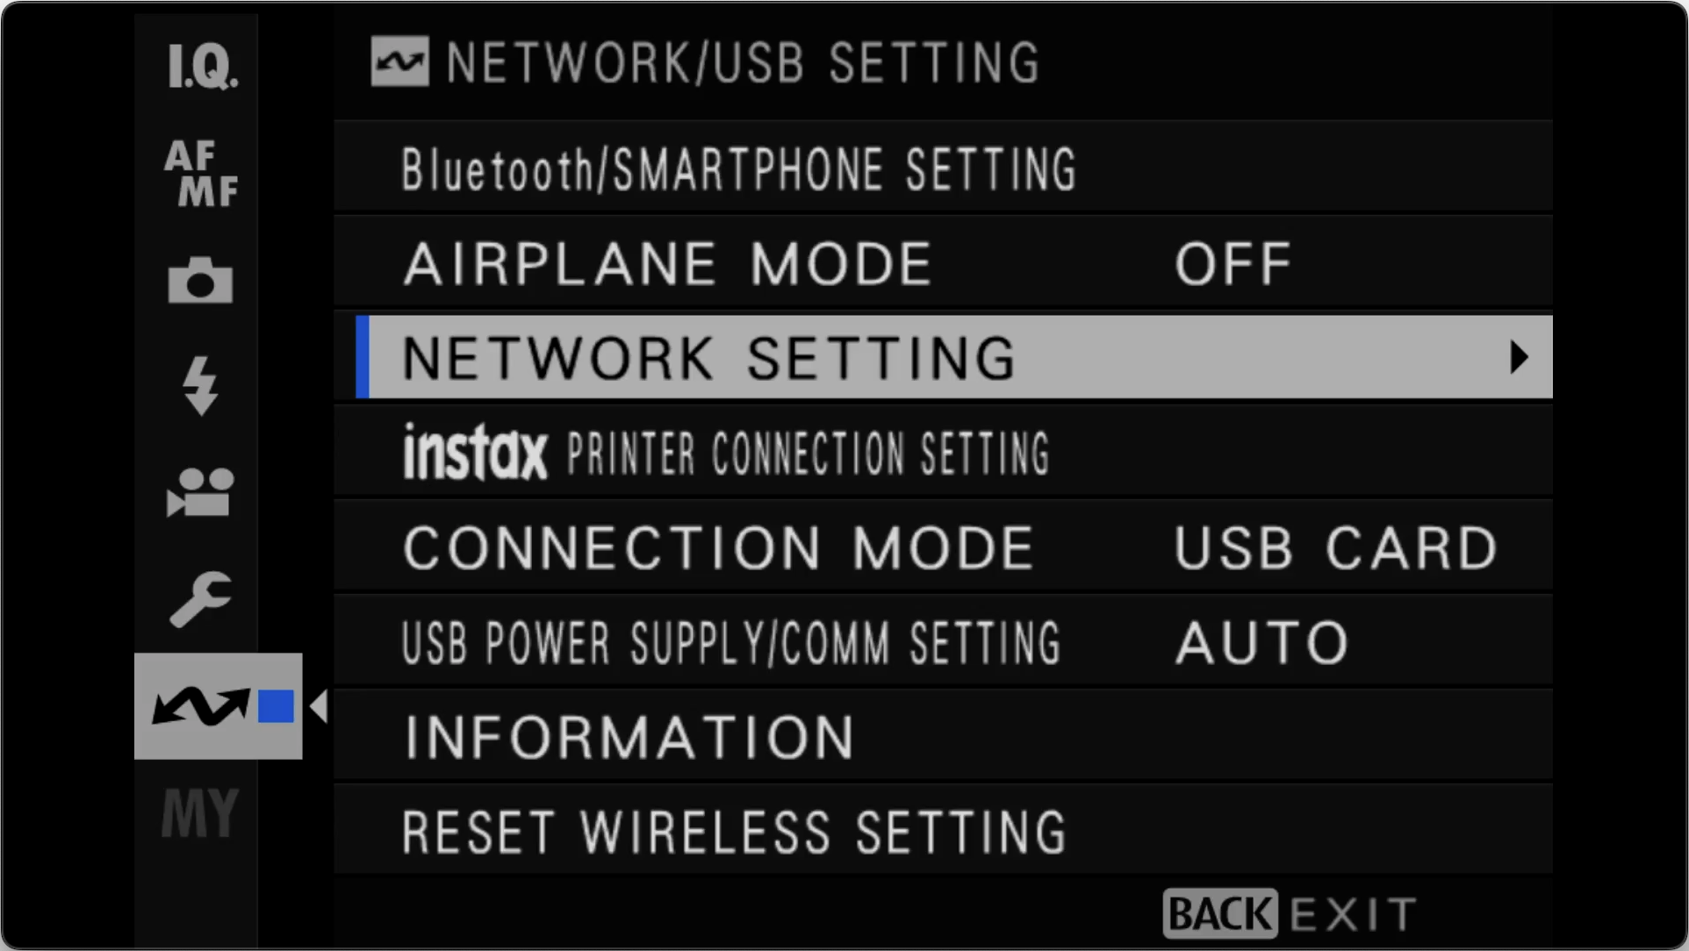This screenshot has width=1689, height=951.
Task: Click the blue page indicator square
Action: point(276,706)
